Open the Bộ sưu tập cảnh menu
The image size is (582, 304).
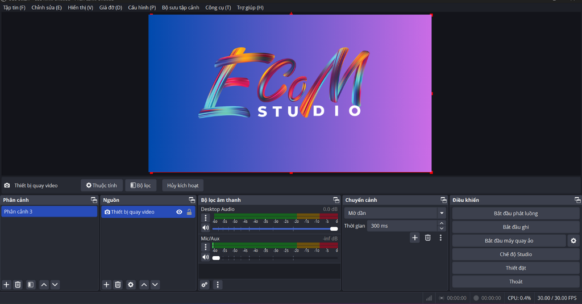point(180,7)
